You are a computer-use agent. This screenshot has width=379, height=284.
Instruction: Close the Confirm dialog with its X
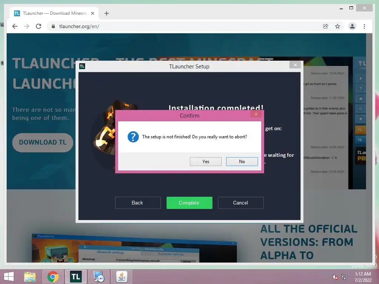[256, 114]
